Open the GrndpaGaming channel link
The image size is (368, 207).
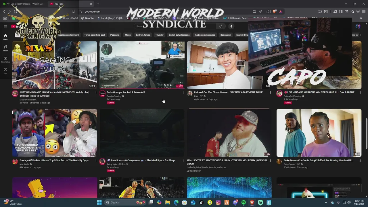pos(114,96)
